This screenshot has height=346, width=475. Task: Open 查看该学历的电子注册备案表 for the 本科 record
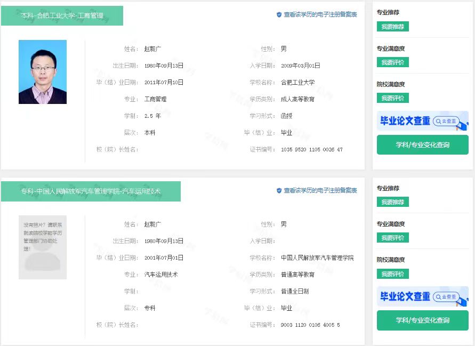[x=320, y=15]
